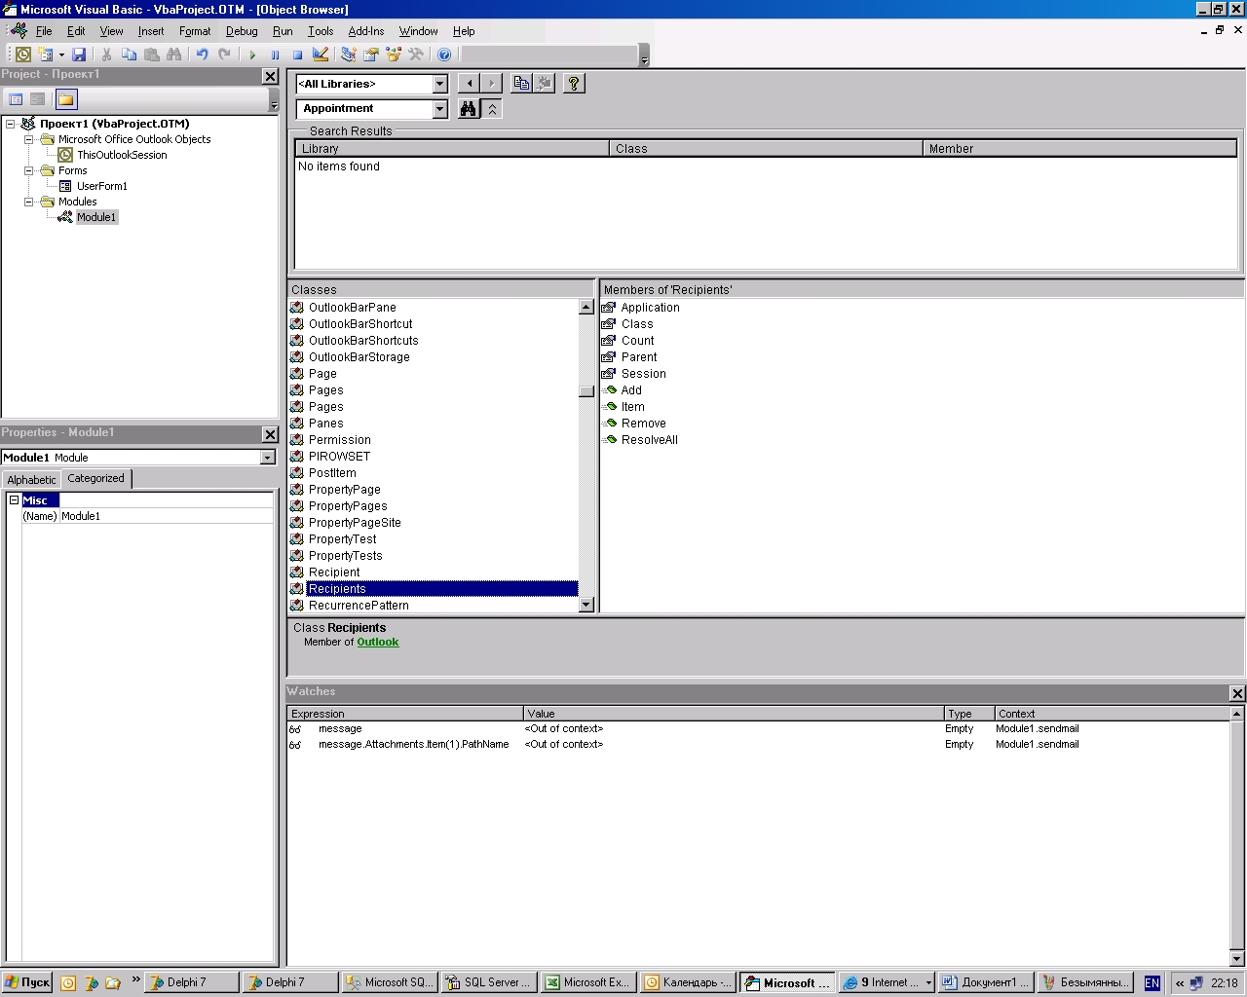The height and width of the screenshot is (997, 1247).
Task: Switch to the Categorized tab
Action: click(x=95, y=478)
